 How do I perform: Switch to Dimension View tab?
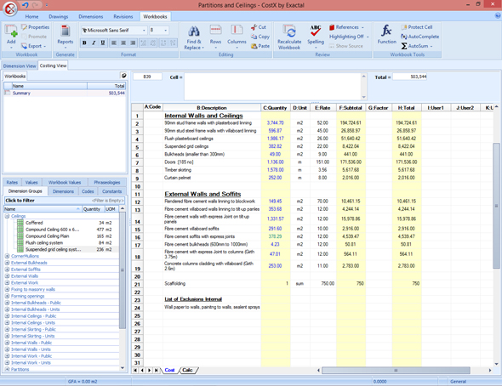[x=20, y=65]
